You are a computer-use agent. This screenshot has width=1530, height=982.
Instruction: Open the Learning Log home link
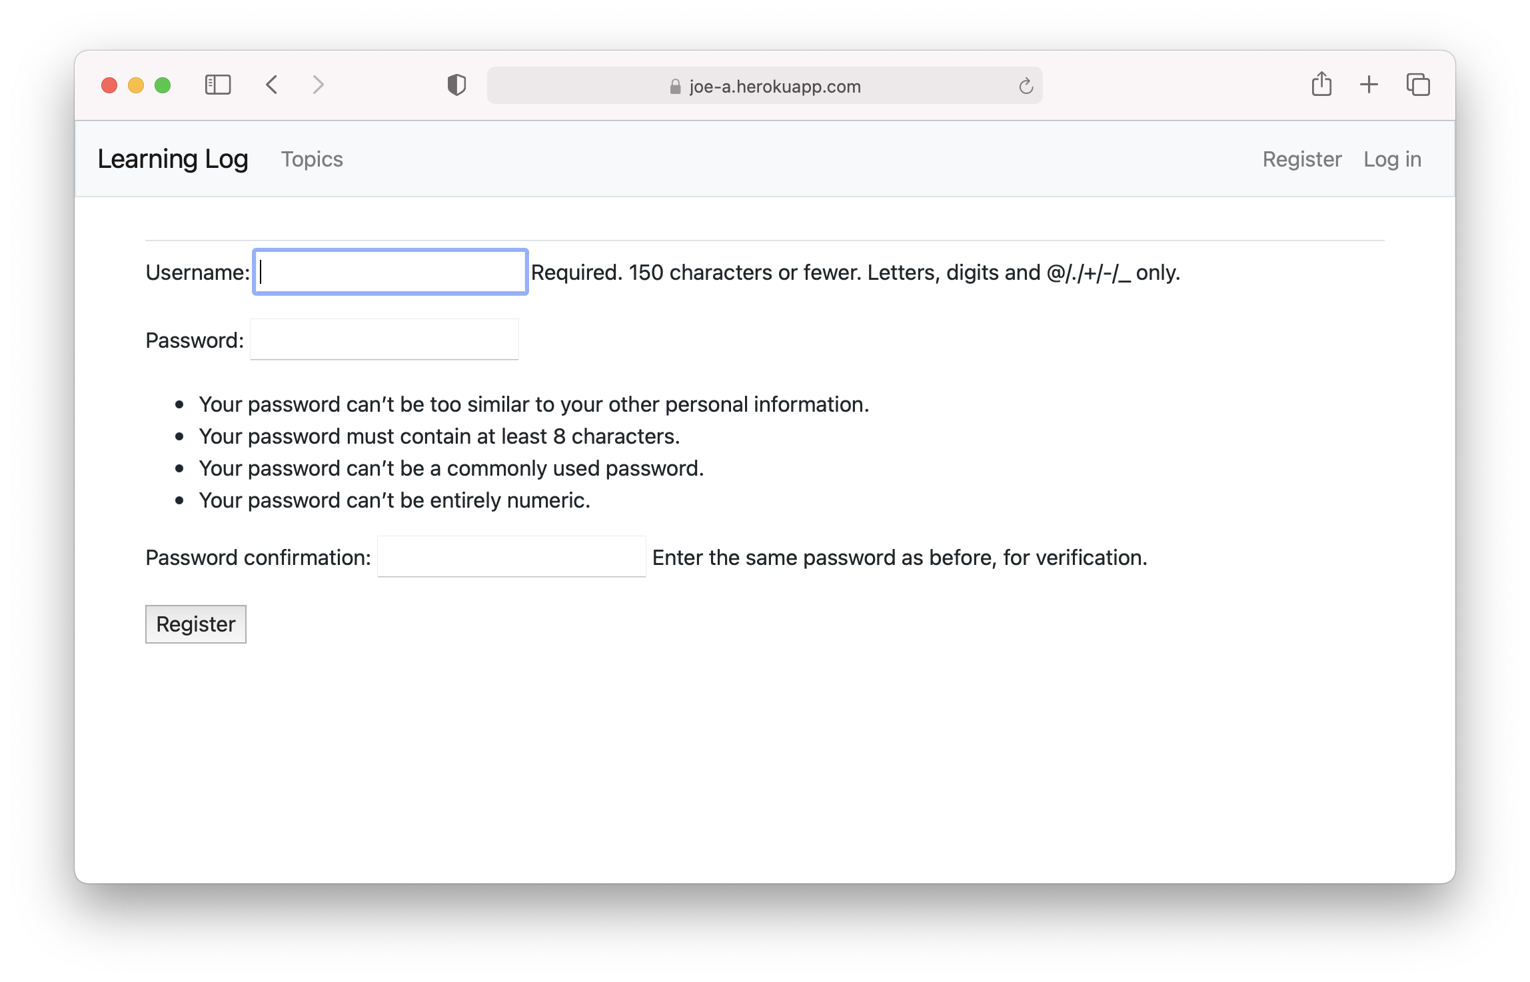pyautogui.click(x=173, y=159)
